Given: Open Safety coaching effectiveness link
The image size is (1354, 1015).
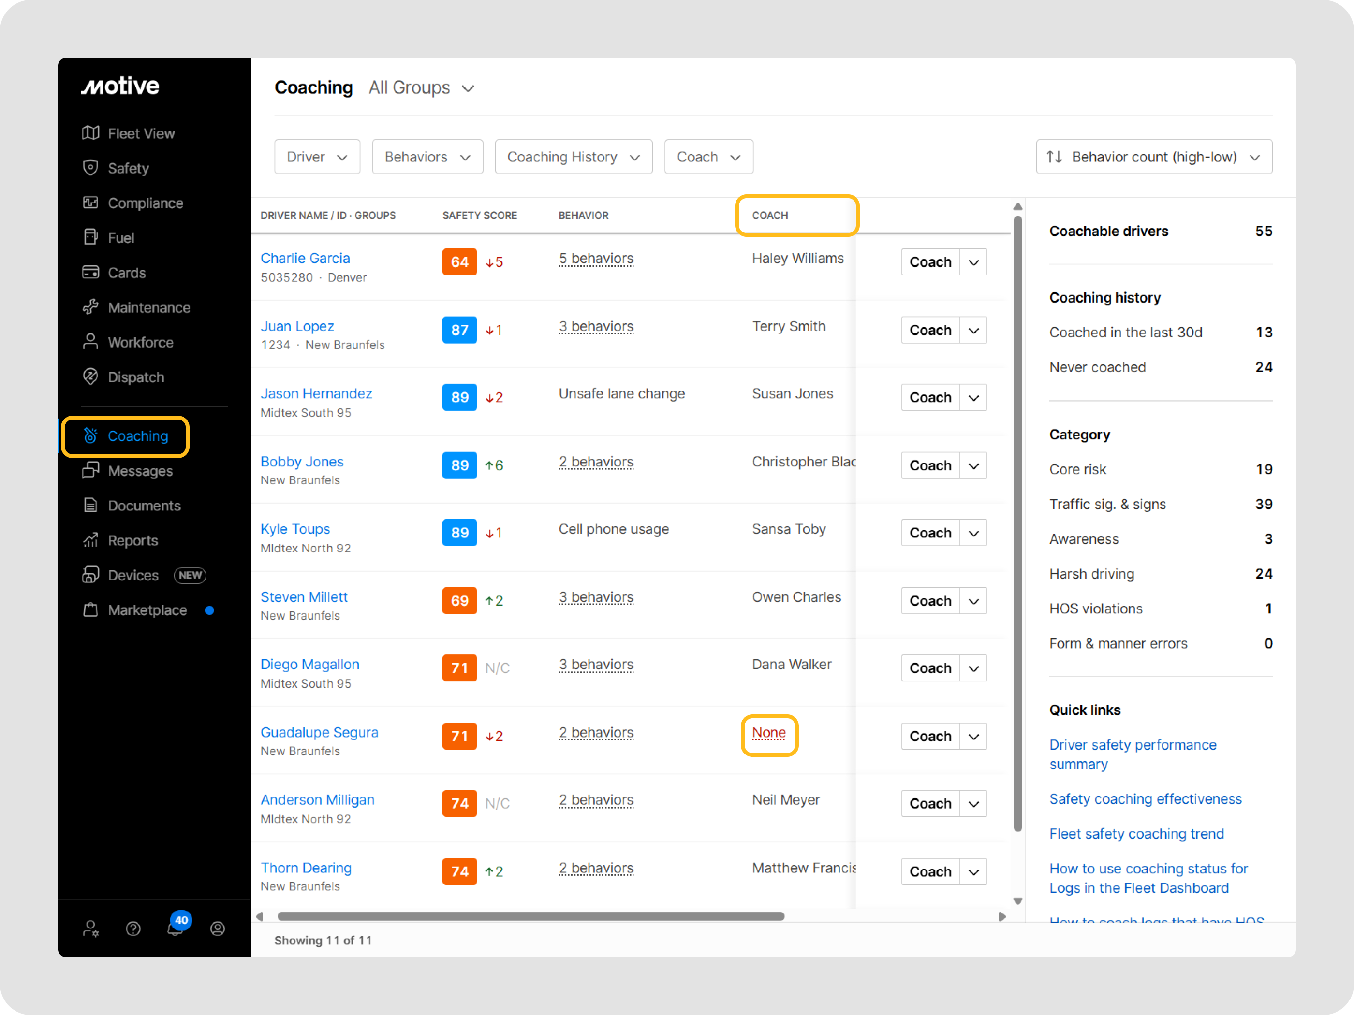Looking at the screenshot, I should click(1145, 799).
